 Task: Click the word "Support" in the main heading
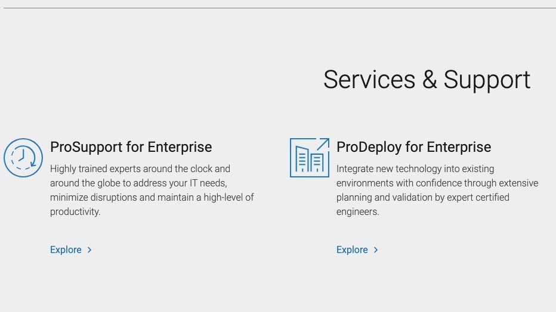pos(487,80)
